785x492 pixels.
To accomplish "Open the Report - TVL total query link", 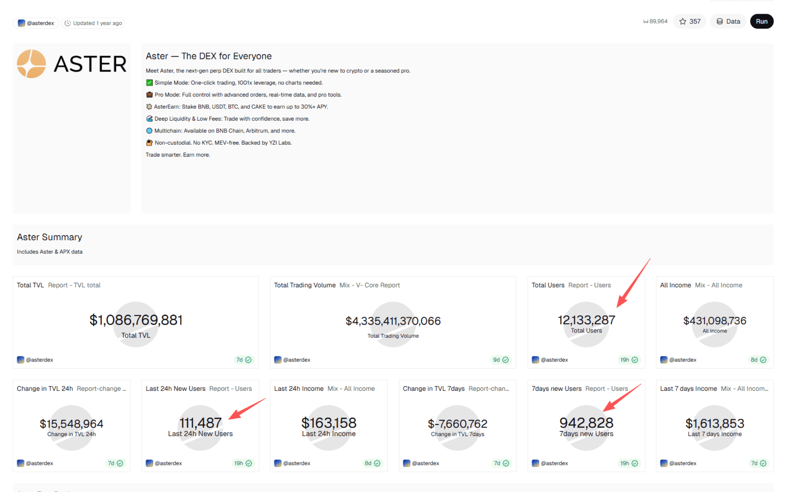I will (x=74, y=285).
